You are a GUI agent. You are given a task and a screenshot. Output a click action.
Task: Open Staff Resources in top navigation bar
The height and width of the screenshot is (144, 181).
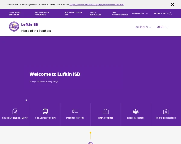tap(95, 13)
